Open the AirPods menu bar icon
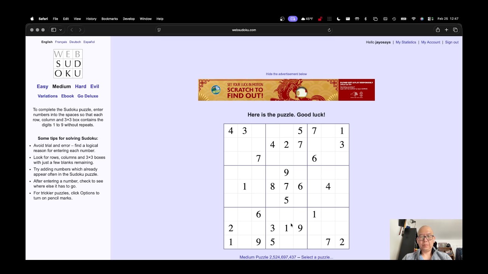This screenshot has width=488, height=274. [357, 19]
